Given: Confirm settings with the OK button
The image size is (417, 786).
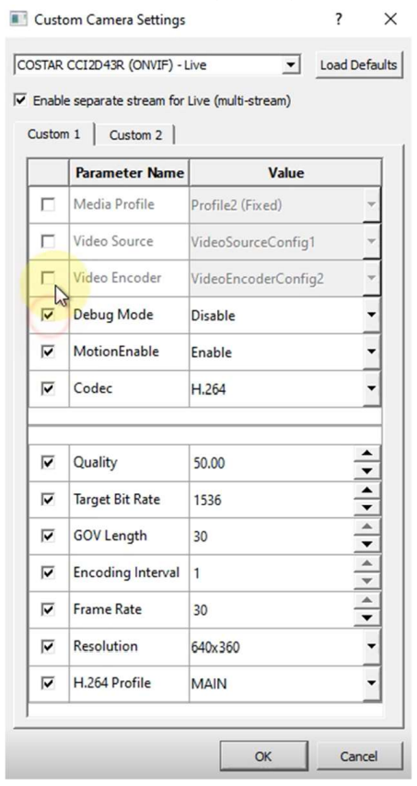Looking at the screenshot, I should click(263, 756).
